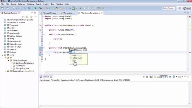The height and width of the screenshot is (108, 192).
Task: Minimize the Package Explorer view
Action: [32, 13]
